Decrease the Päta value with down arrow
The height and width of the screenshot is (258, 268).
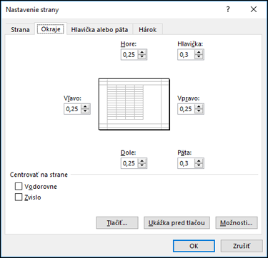[199, 165]
